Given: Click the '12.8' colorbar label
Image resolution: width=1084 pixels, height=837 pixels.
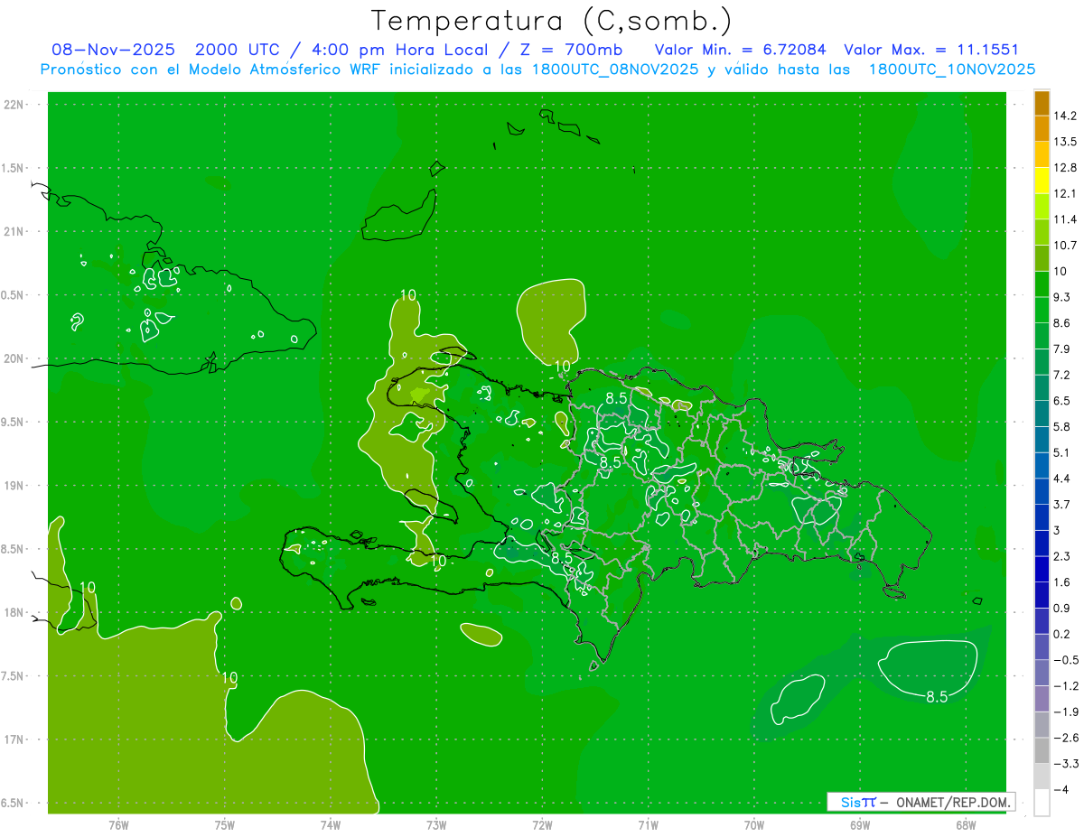Looking at the screenshot, I should [1065, 167].
